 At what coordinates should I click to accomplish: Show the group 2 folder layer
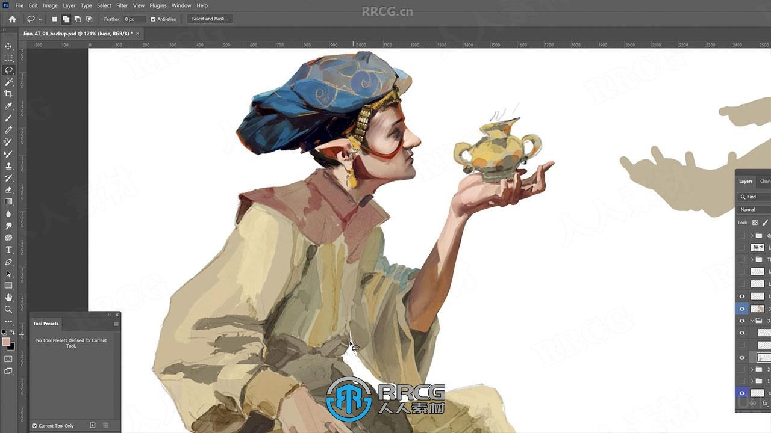tap(742, 369)
